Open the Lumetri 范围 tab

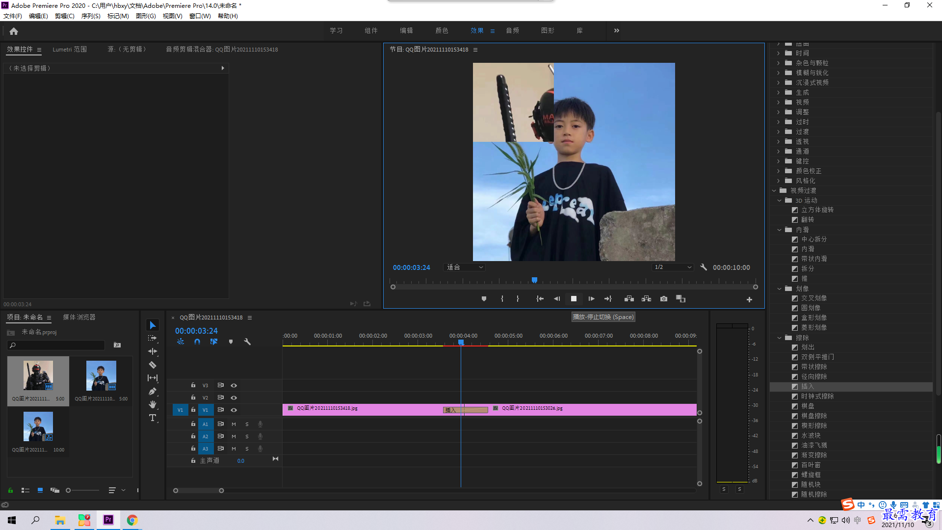[x=70, y=49]
